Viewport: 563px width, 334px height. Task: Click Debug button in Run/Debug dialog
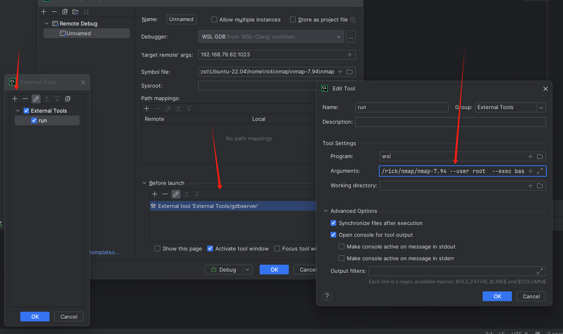pyautogui.click(x=224, y=270)
